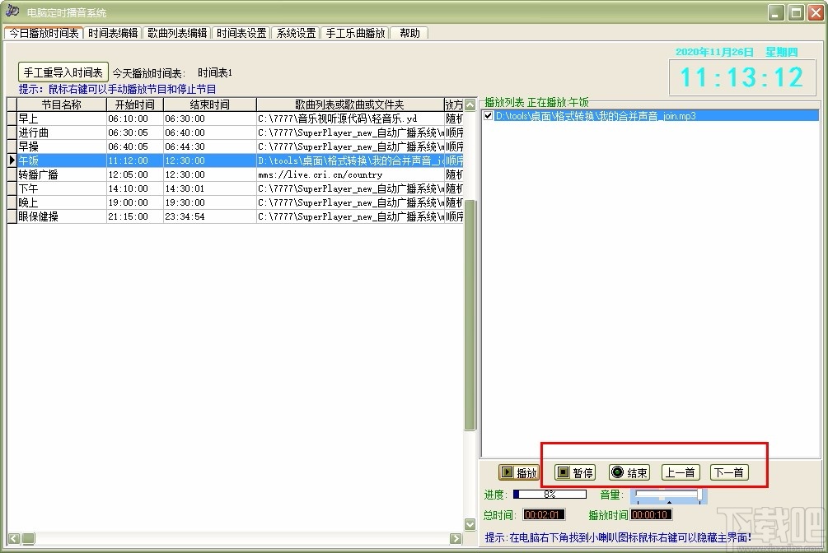Image resolution: width=828 pixels, height=553 pixels.
Task: Click the 手工重导入时间表 button
Action: pyautogui.click(x=63, y=72)
